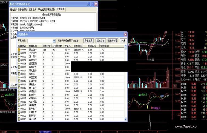Click the total profit value 35308937.63
Image resolution: width=207 pixels, height=133 pixels.
79,50
